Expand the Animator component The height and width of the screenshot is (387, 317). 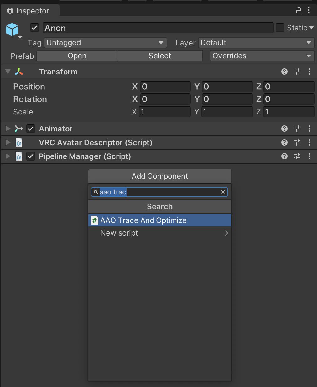8,129
